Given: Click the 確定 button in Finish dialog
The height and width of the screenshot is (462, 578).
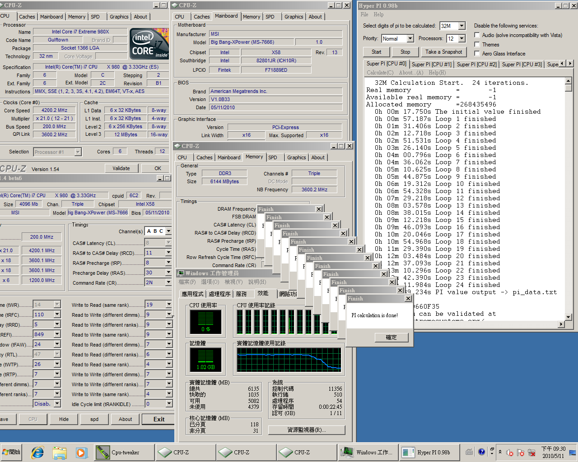Looking at the screenshot, I should pyautogui.click(x=391, y=337).
